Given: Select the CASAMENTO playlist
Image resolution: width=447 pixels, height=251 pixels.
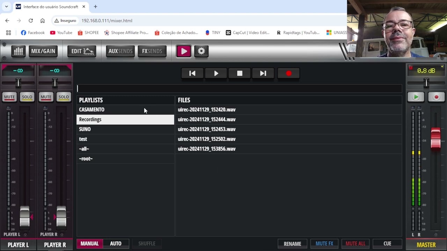Looking at the screenshot, I should (x=125, y=109).
